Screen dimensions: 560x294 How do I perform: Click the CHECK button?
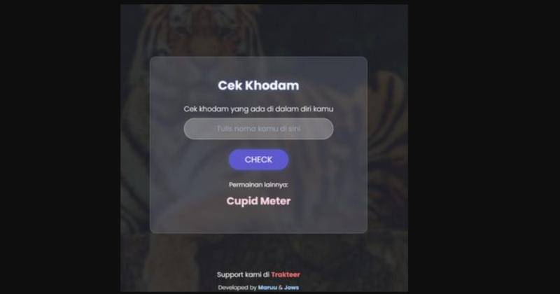pyautogui.click(x=258, y=160)
